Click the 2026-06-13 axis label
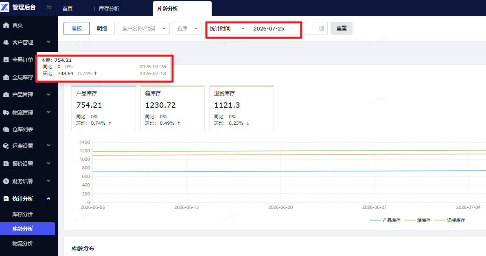486x256 pixels. tap(186, 207)
